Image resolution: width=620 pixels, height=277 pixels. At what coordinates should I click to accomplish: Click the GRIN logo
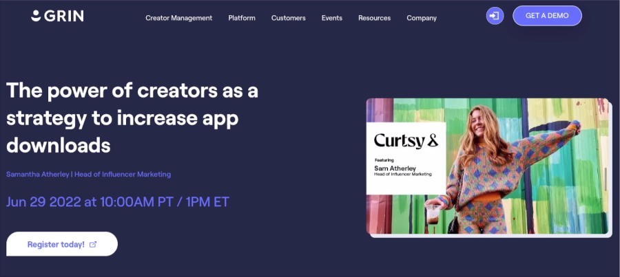57,16
